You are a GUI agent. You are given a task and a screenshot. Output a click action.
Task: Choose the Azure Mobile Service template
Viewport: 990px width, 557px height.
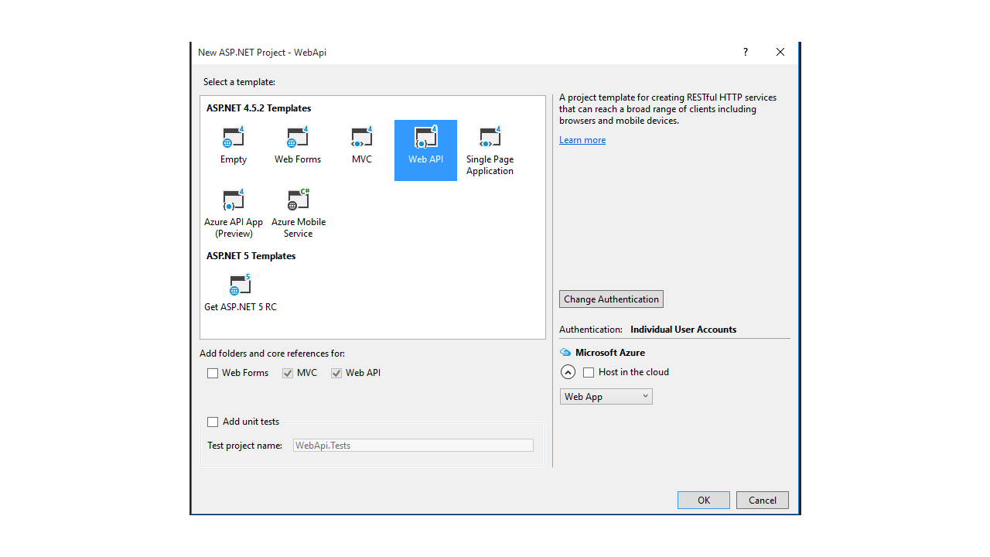pyautogui.click(x=299, y=213)
